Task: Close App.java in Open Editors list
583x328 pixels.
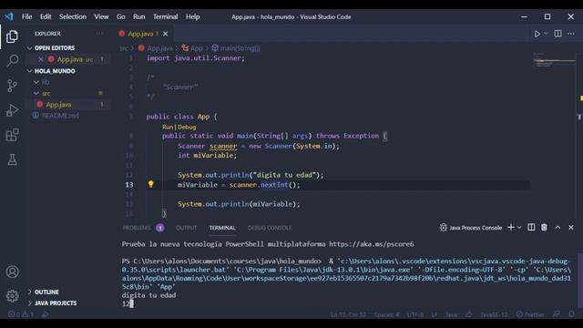Action: pyautogui.click(x=41, y=59)
